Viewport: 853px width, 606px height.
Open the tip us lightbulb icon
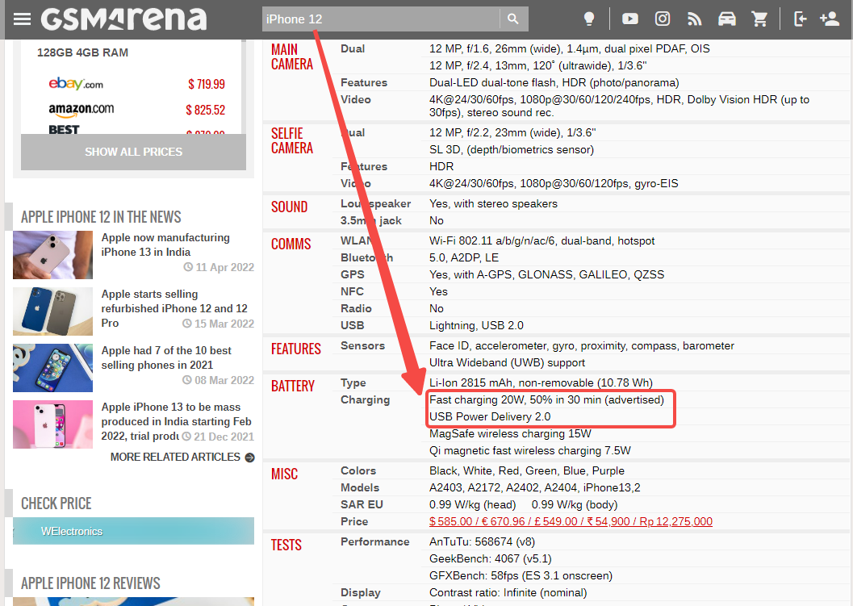pyautogui.click(x=590, y=19)
